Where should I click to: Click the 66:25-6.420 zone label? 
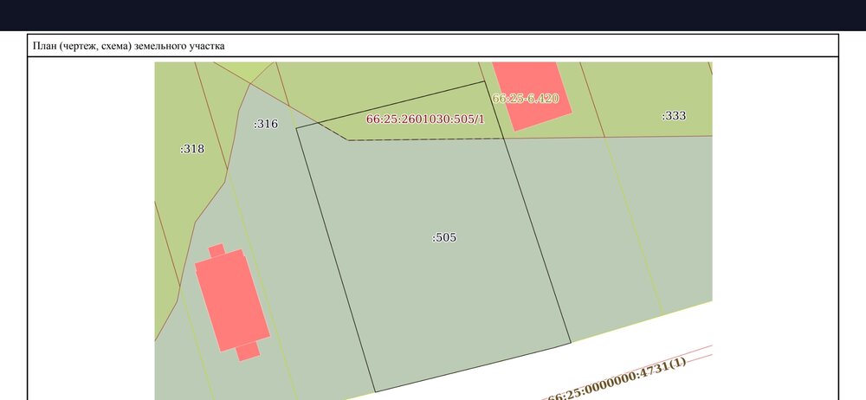click(526, 99)
